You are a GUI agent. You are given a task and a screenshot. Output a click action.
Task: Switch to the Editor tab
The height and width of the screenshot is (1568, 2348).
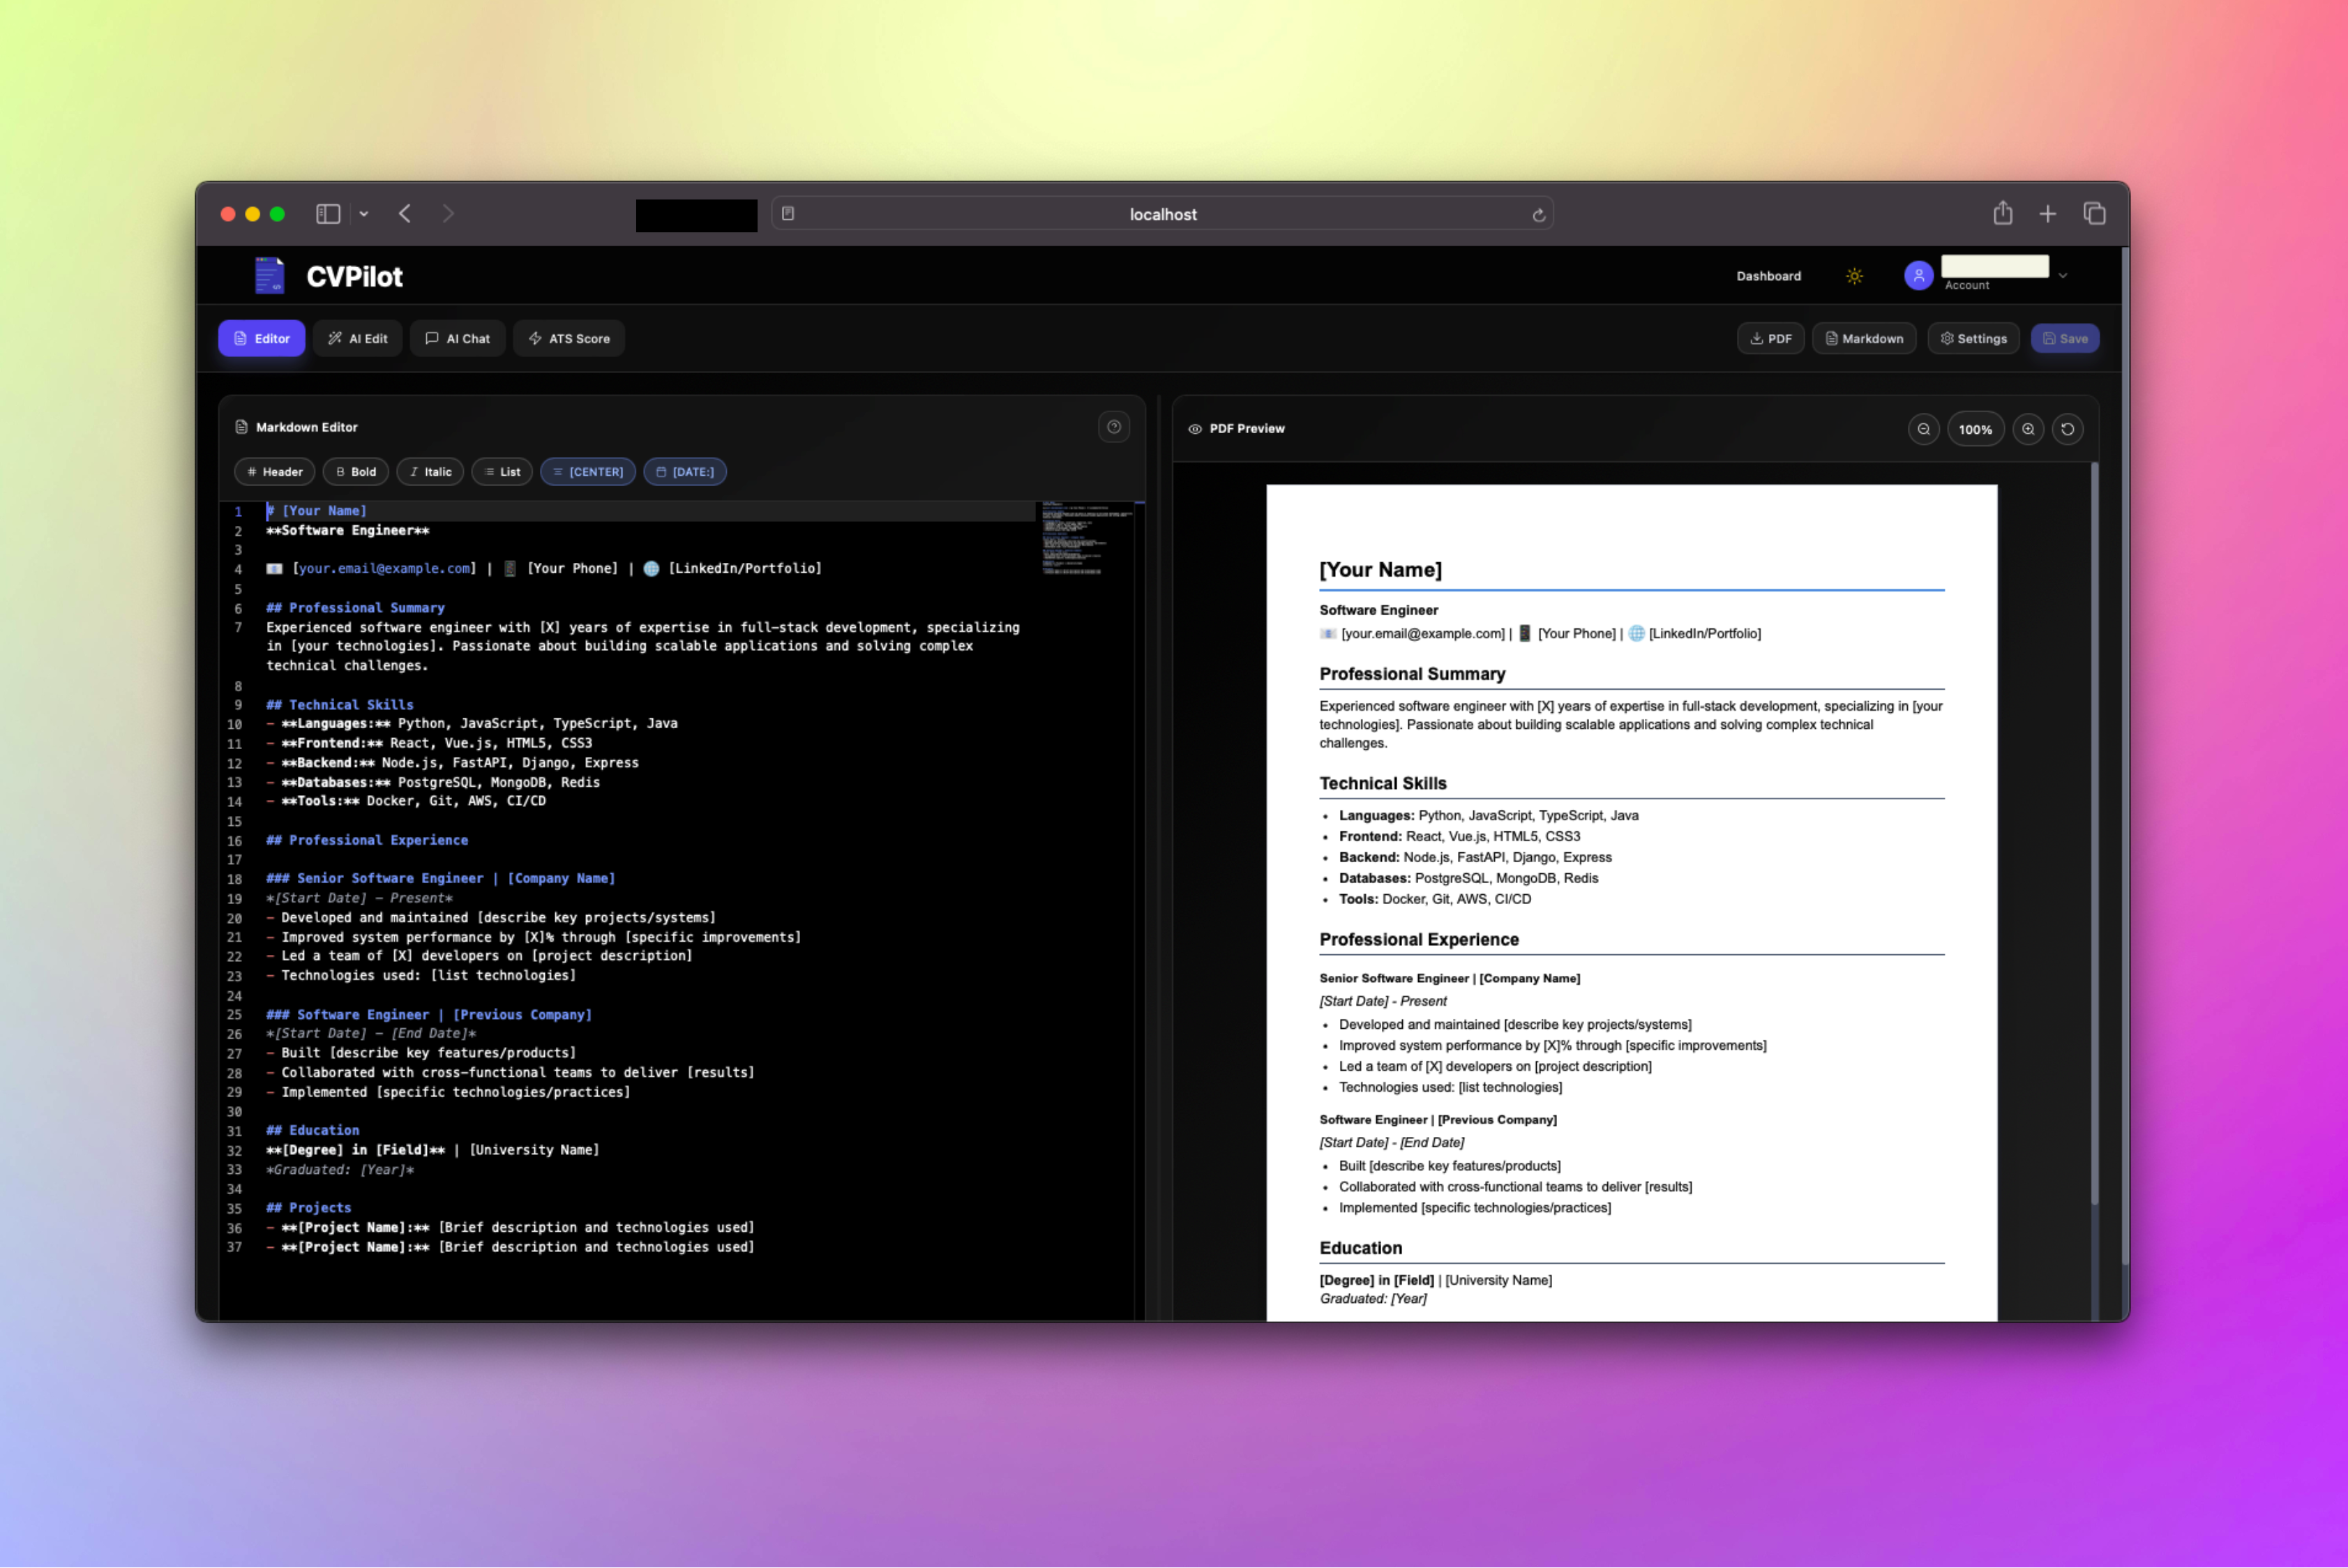[262, 338]
